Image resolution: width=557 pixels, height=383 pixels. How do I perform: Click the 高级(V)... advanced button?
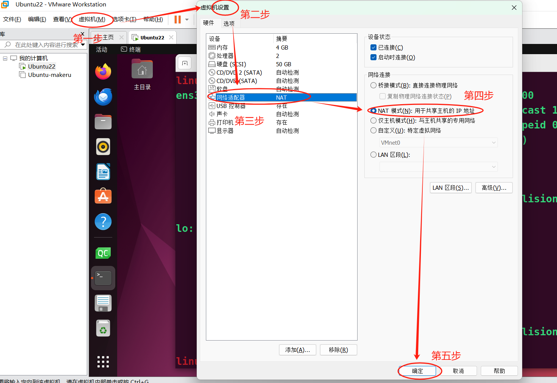point(494,188)
